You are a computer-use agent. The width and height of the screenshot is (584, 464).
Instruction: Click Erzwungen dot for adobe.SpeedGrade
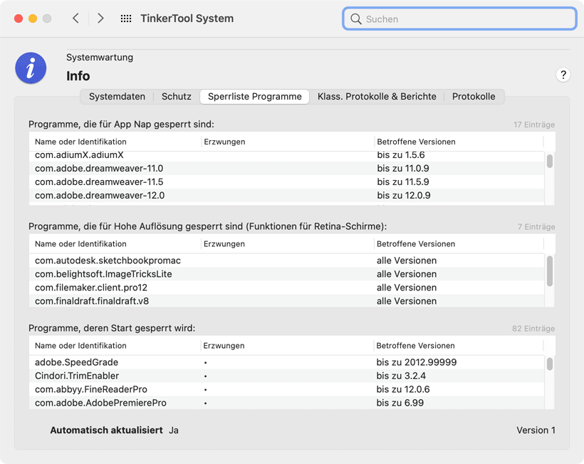pyautogui.click(x=206, y=362)
